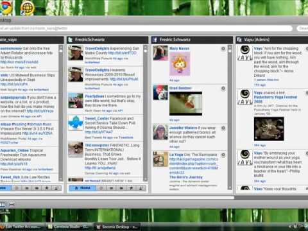Open options gear on Mary Navas post
The height and width of the screenshot is (231, 308).
(x=223, y=49)
